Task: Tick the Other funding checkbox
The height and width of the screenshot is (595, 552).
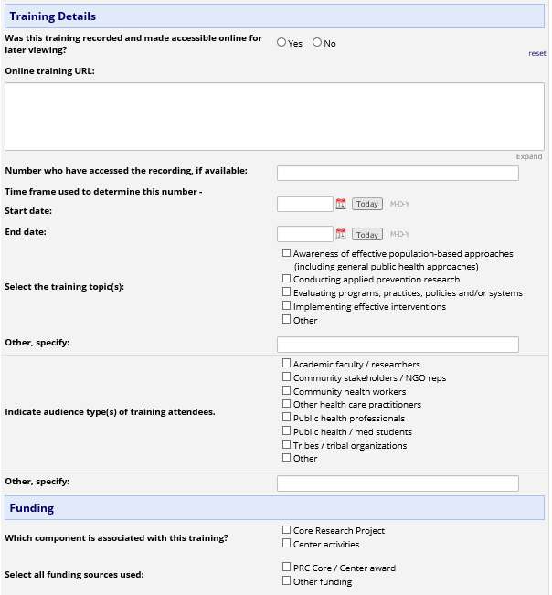Action: [x=287, y=581]
